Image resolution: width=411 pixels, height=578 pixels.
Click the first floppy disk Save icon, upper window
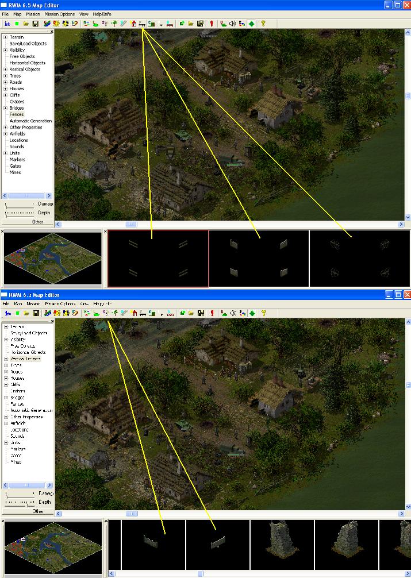point(36,24)
